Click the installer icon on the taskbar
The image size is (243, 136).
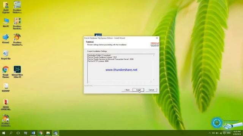pyautogui.click(x=55, y=133)
